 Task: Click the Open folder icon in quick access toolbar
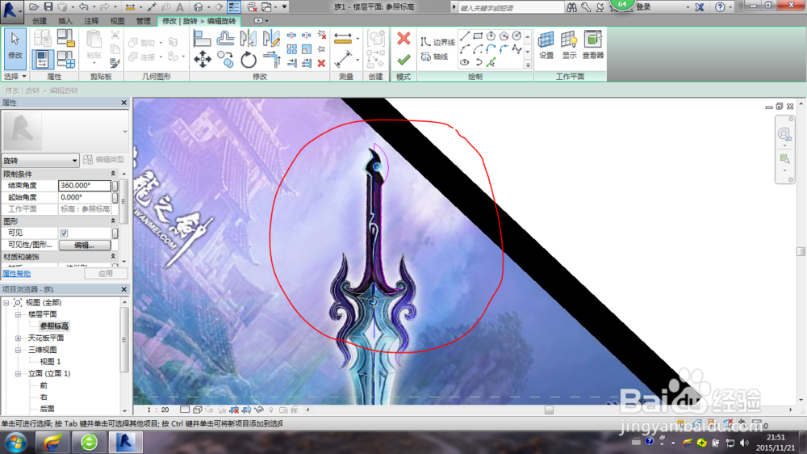[x=34, y=6]
